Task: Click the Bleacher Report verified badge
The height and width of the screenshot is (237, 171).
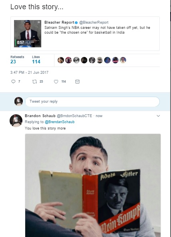Action: [x=76, y=22]
